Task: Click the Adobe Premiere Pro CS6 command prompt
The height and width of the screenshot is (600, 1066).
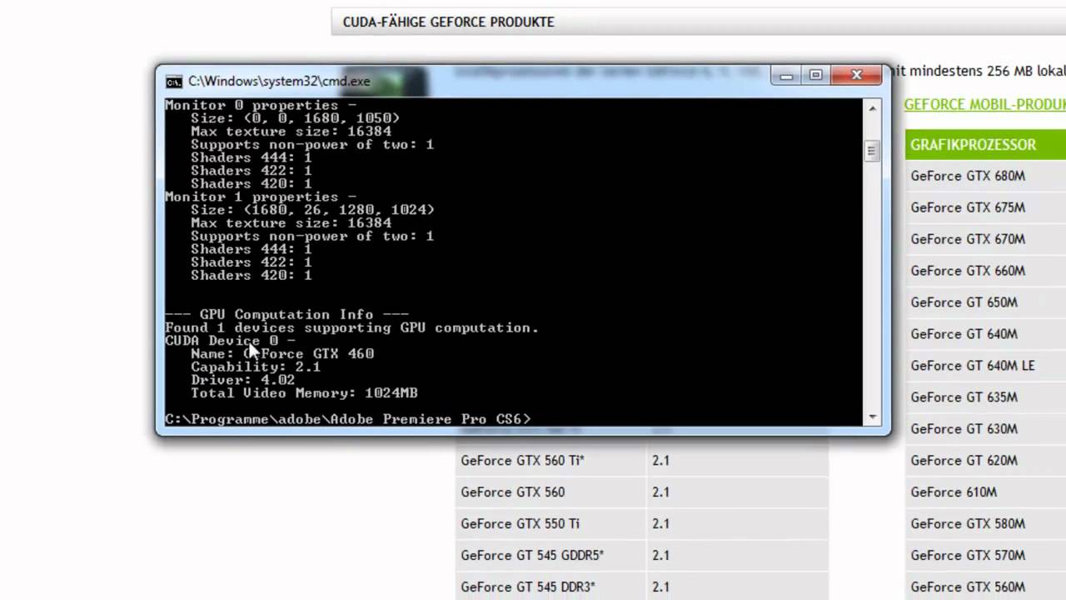Action: 347,419
